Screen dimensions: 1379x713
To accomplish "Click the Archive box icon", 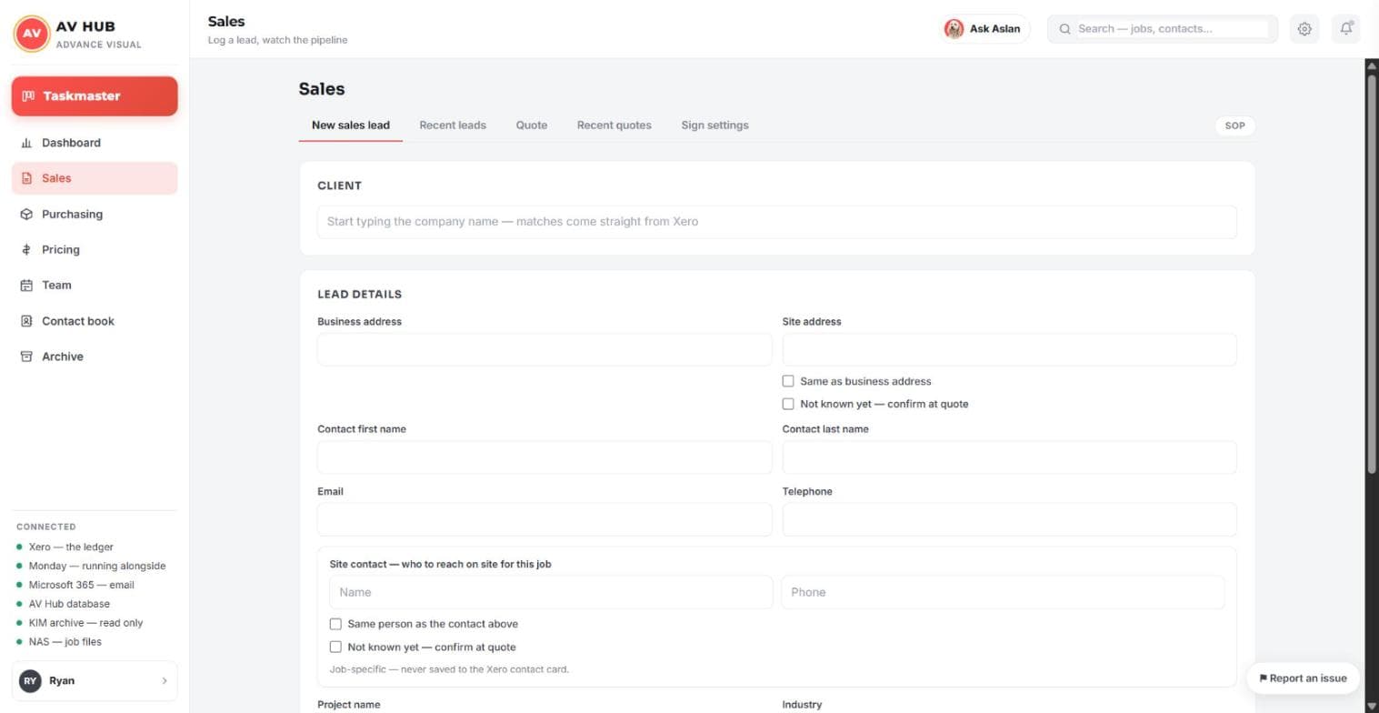I will [x=26, y=356].
